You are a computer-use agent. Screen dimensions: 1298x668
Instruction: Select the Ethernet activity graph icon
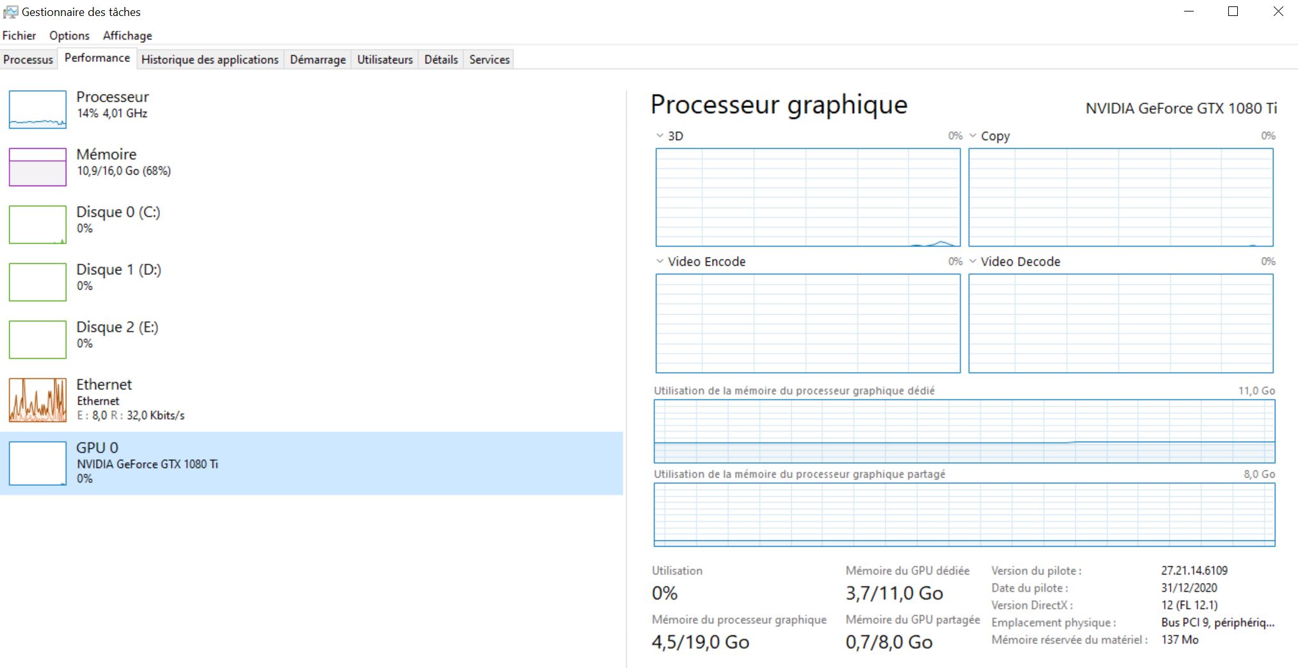37,400
